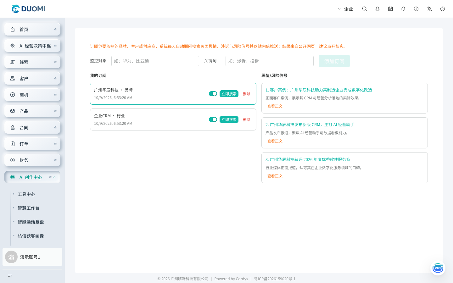The height and width of the screenshot is (283, 453).
Task: Open the AI 经营决策中枢 menu
Action: pyautogui.click(x=32, y=46)
